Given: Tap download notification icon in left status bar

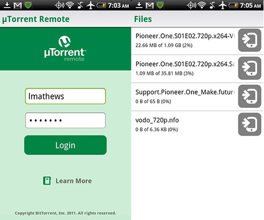Looking at the screenshot, I should pyautogui.click(x=7, y=5).
